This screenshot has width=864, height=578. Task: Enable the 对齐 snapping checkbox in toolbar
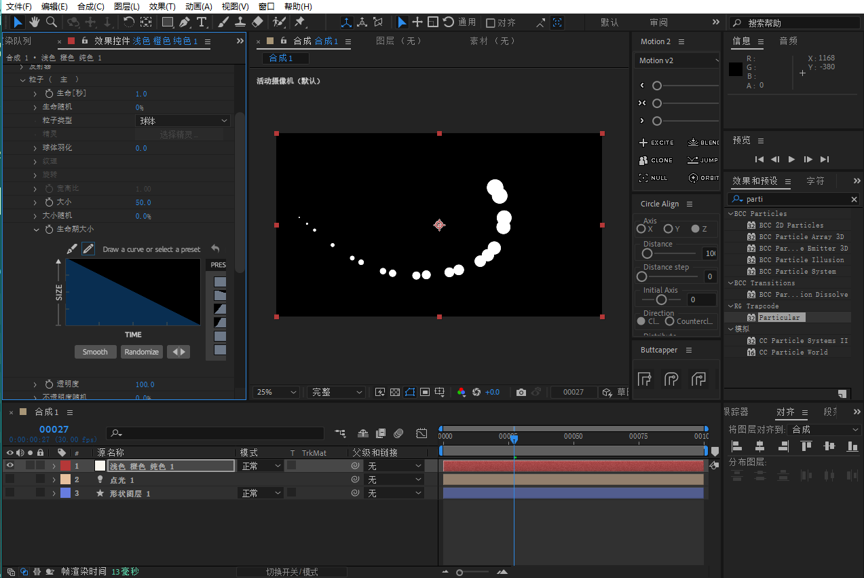(x=491, y=23)
